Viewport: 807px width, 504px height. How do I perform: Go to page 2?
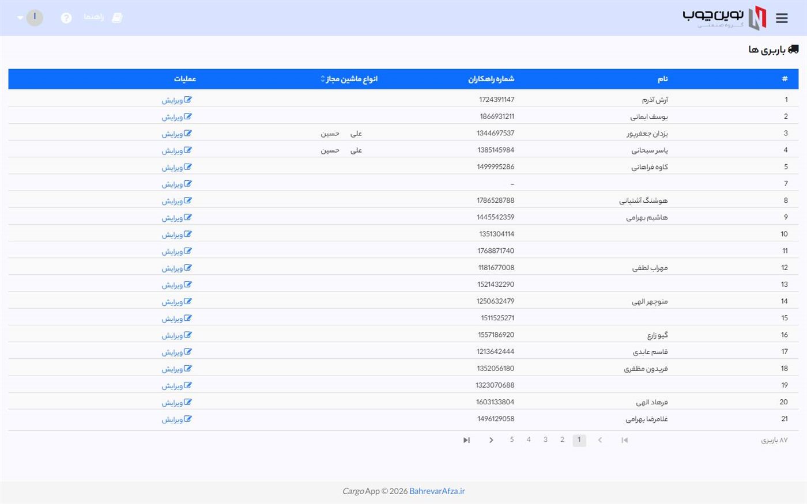coord(562,440)
